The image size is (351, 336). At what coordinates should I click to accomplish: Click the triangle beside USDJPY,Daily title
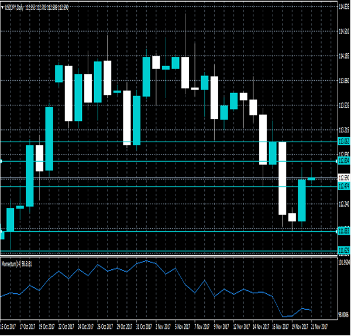(x=2, y=8)
